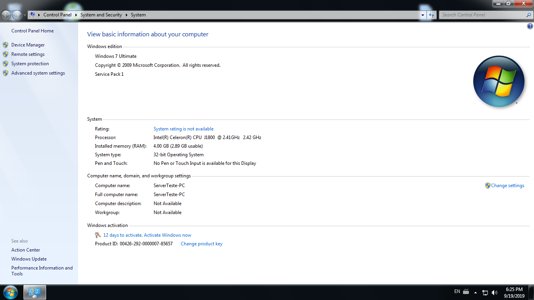534x300 pixels.
Task: Expand the recent pages dropdown arrow
Action: pyautogui.click(x=25, y=15)
